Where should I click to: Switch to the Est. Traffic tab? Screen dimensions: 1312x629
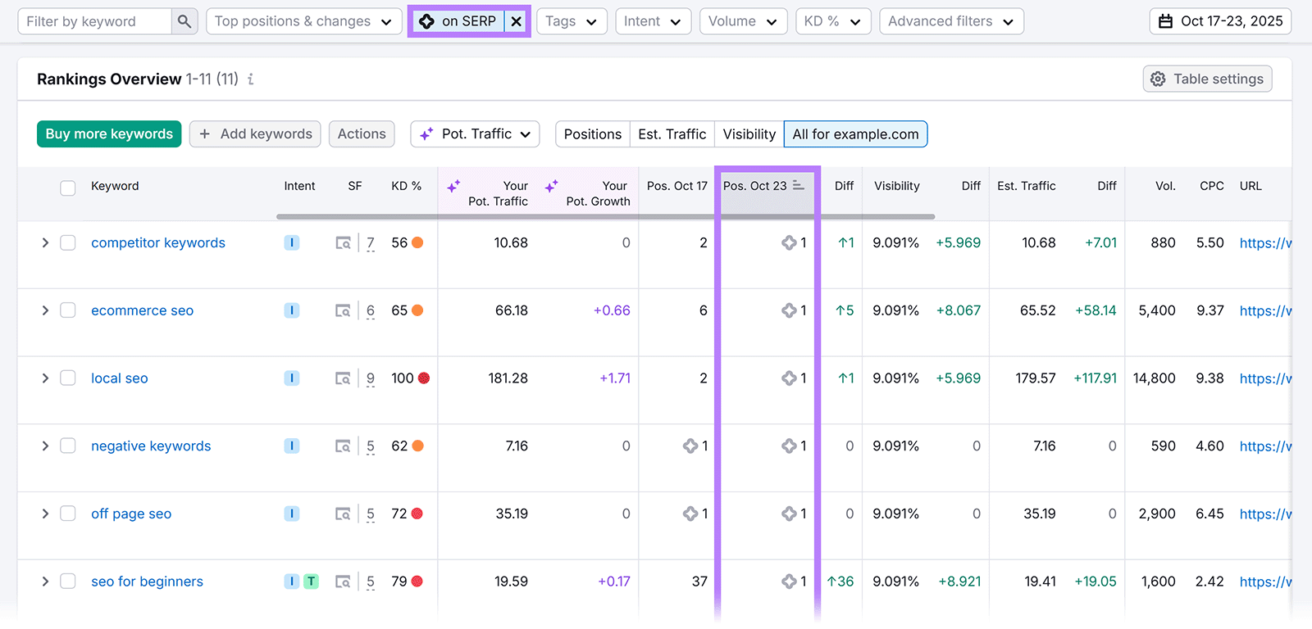pyautogui.click(x=672, y=134)
